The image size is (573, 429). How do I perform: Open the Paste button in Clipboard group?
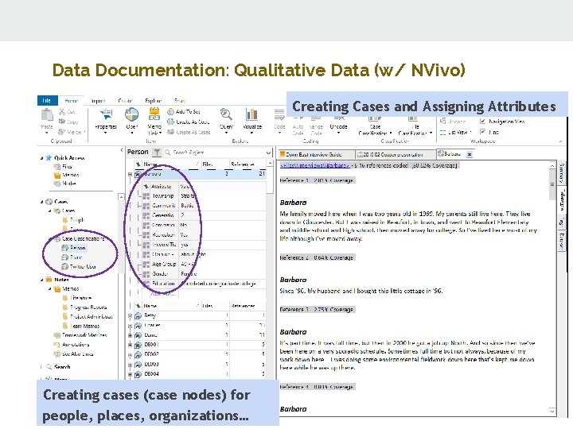click(x=47, y=120)
